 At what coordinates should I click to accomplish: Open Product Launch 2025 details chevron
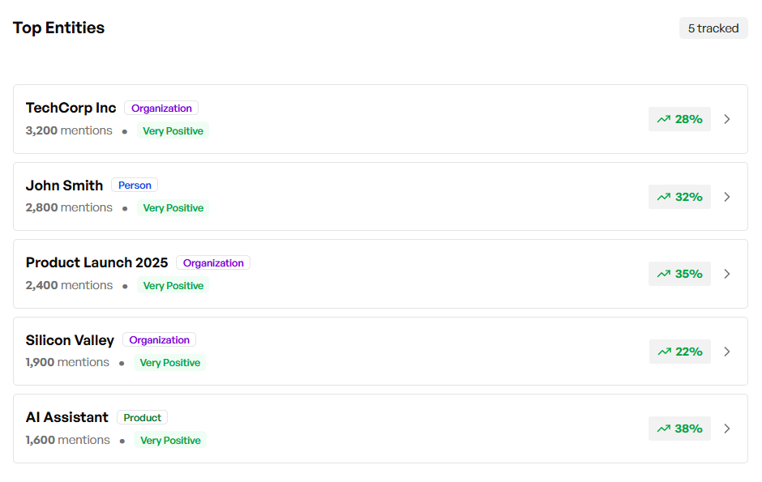(x=727, y=274)
